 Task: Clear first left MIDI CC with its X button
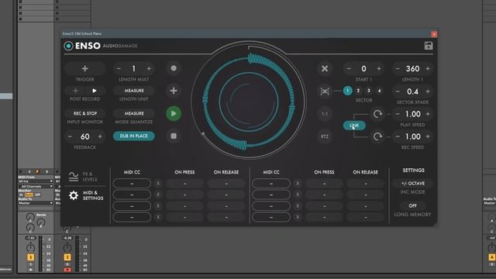(x=158, y=184)
